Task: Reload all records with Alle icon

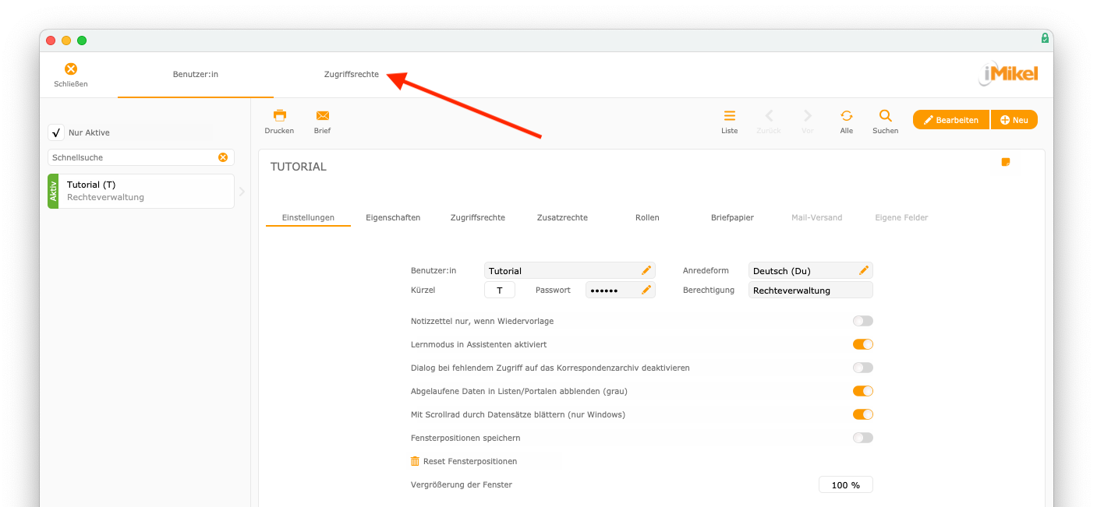Action: [x=846, y=115]
